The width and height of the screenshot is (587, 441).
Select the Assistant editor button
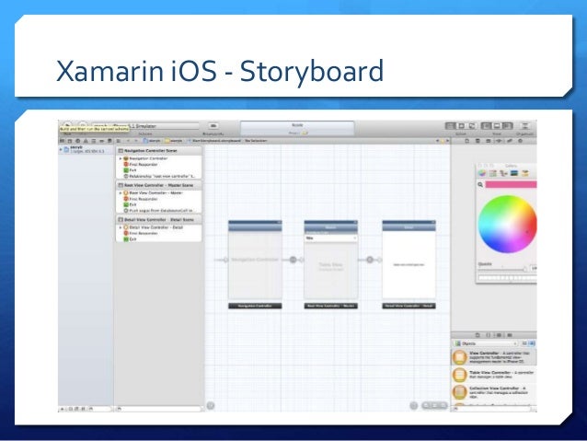tap(461, 126)
